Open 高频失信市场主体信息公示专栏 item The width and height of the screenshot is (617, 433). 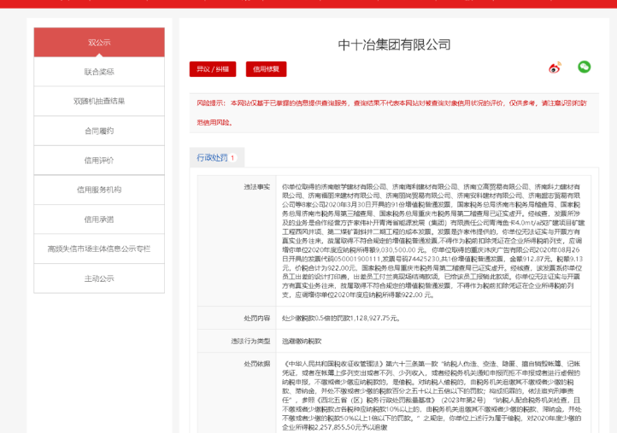99,249
